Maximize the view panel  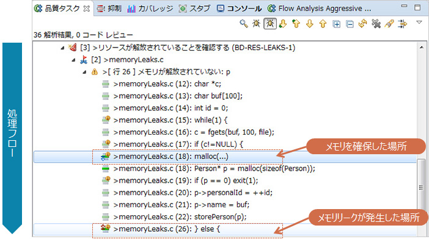click(x=417, y=7)
